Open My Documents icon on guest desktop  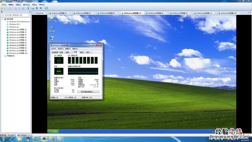(52, 18)
